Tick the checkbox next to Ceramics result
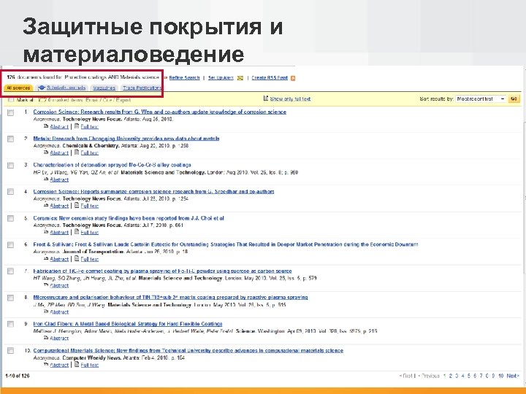Viewport: 526px width, 394px height. pyautogui.click(x=11, y=218)
